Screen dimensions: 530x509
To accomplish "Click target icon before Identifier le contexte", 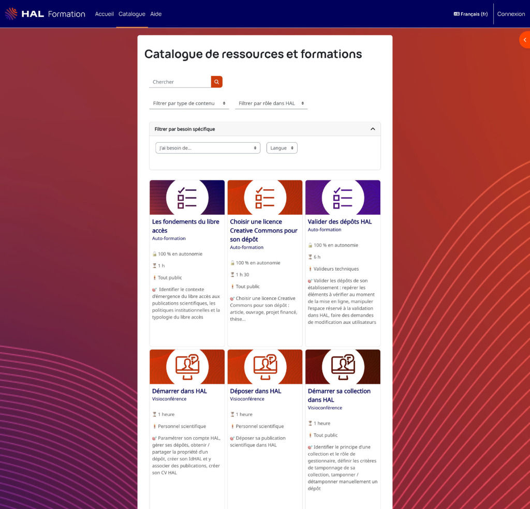I will (154, 290).
